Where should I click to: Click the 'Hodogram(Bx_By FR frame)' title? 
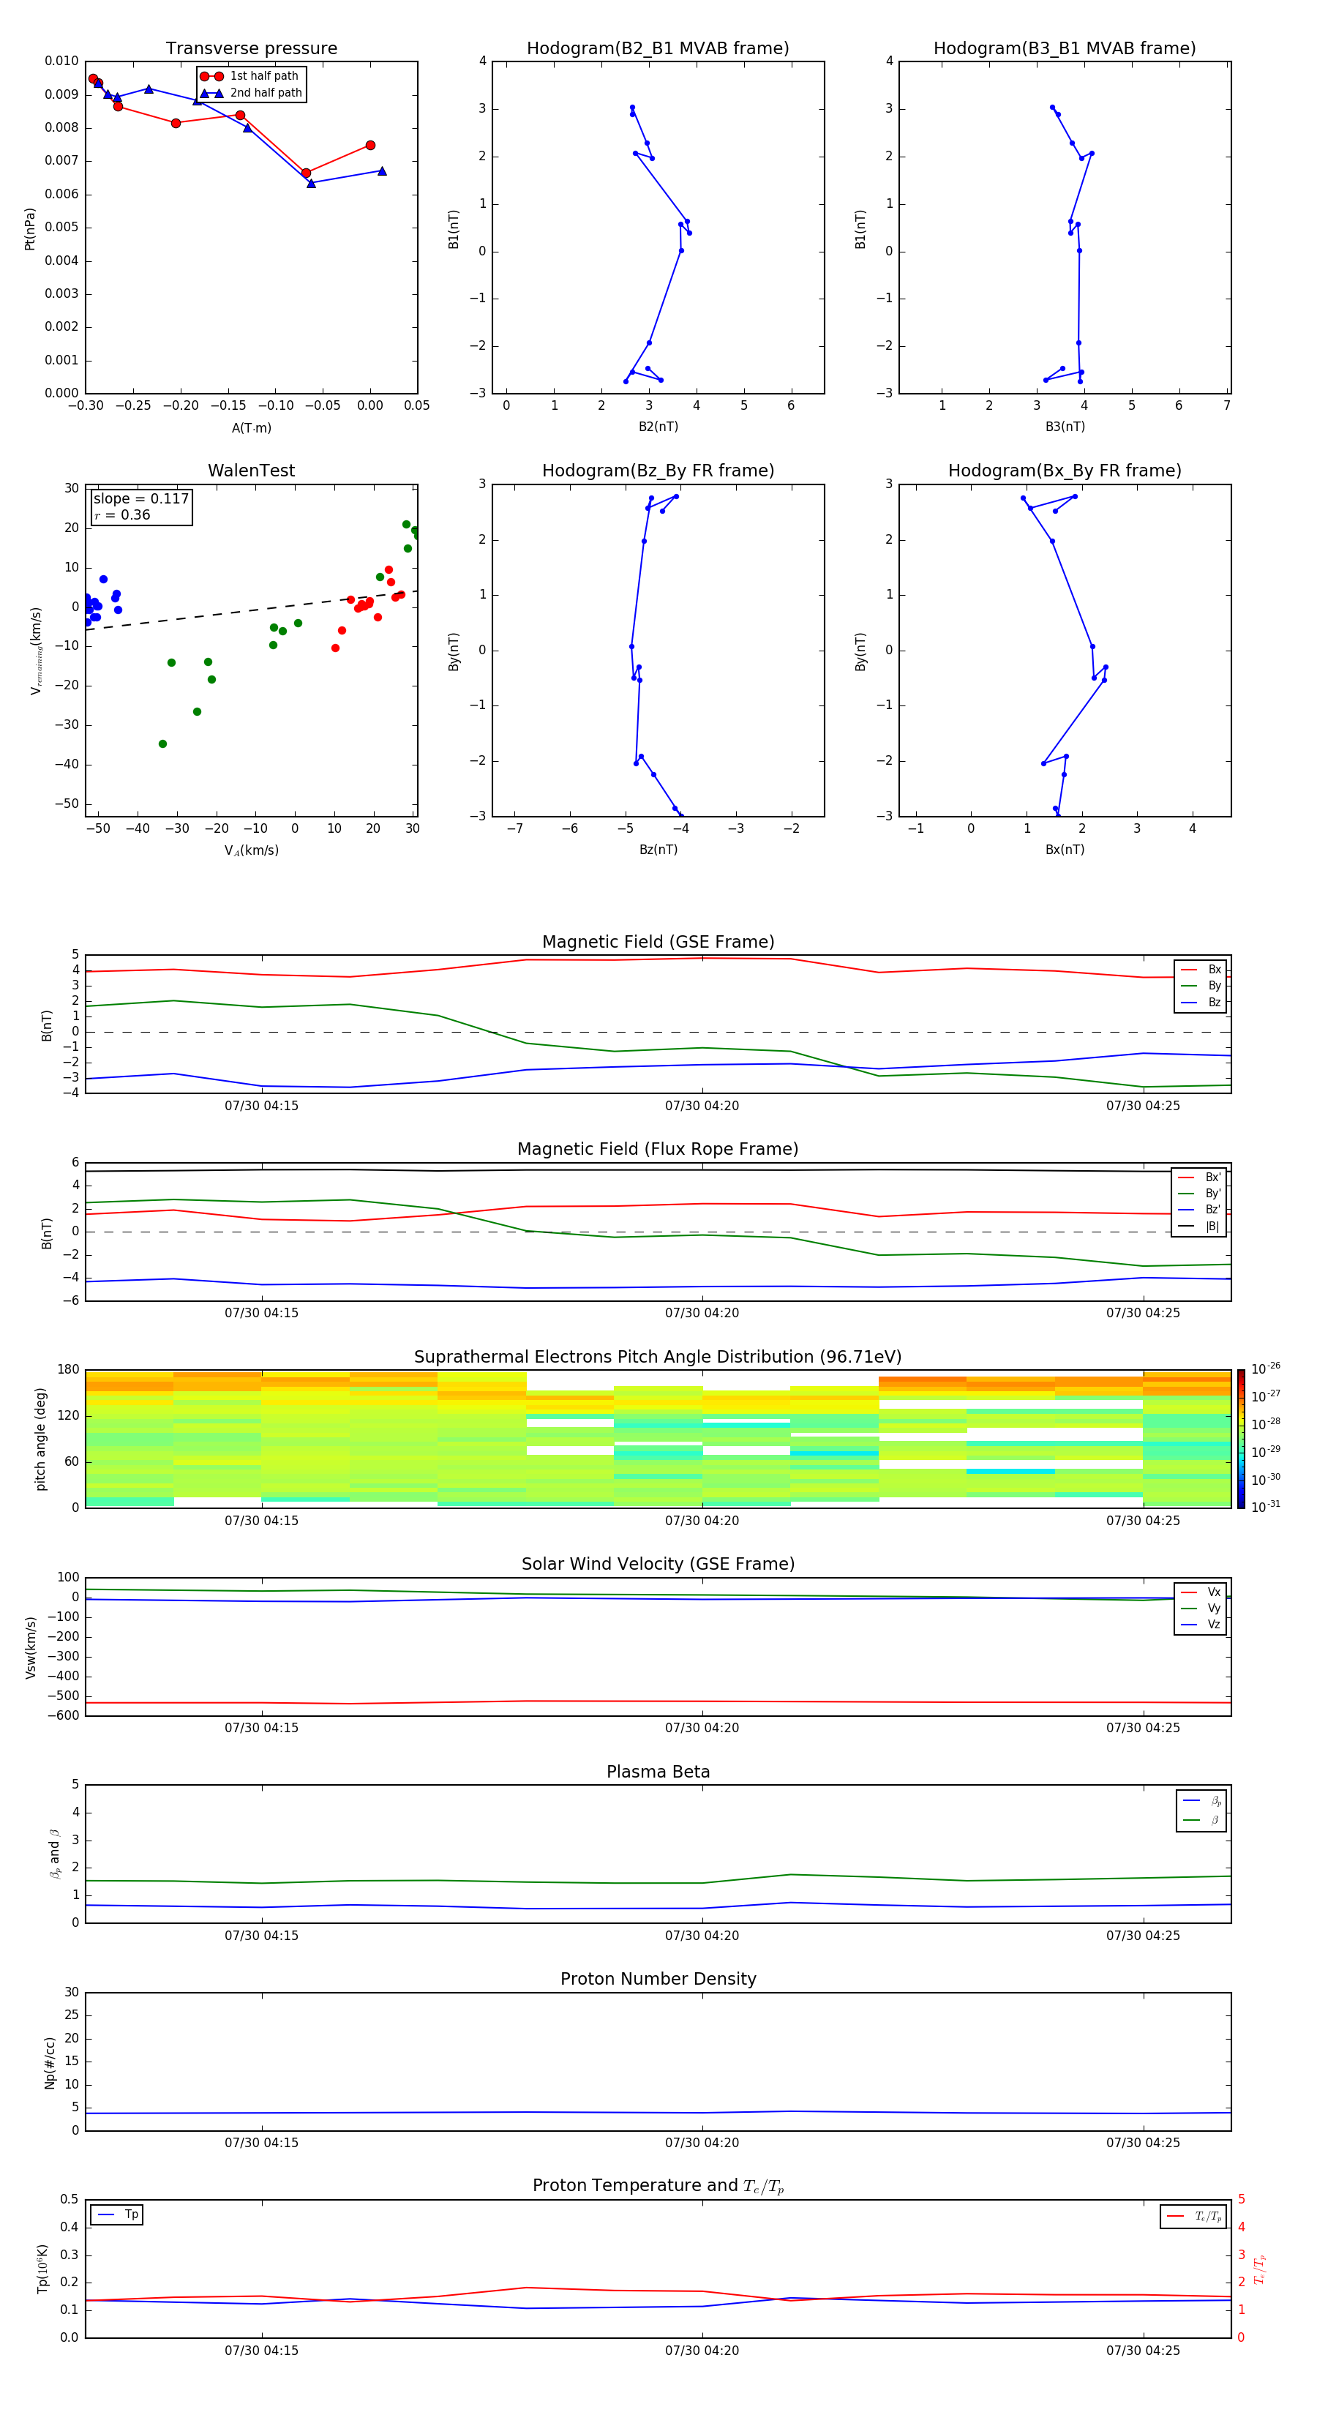[1065, 471]
